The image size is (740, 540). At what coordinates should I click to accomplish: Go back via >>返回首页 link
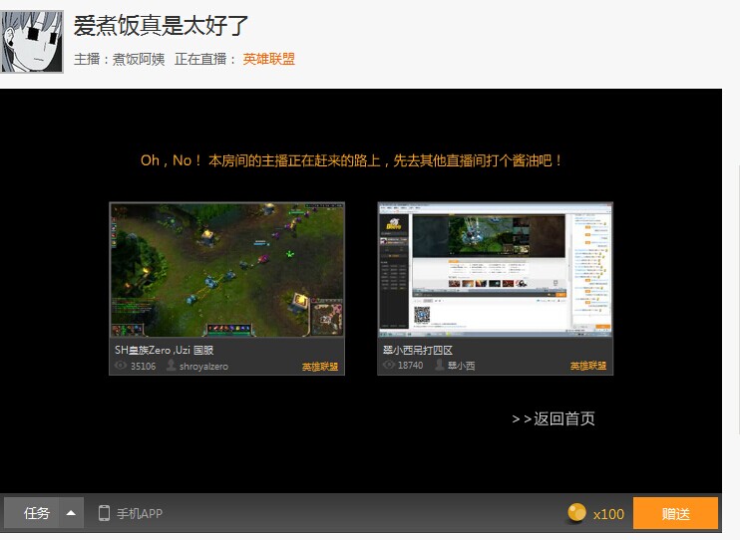click(554, 418)
